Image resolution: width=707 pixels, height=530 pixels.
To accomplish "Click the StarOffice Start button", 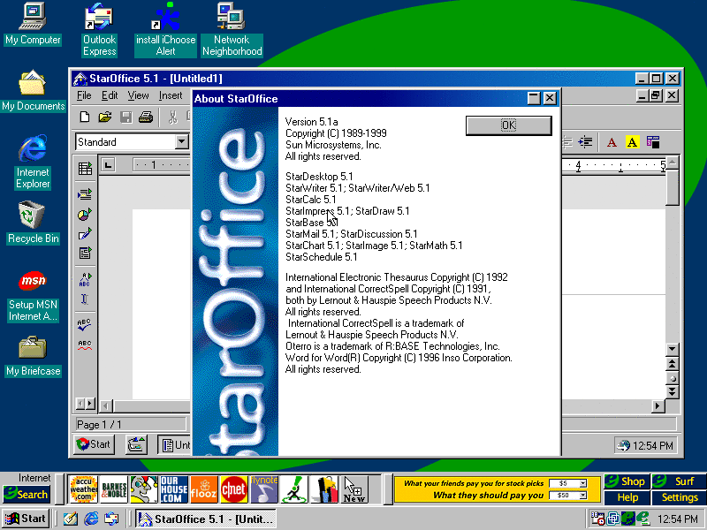I will (x=94, y=444).
